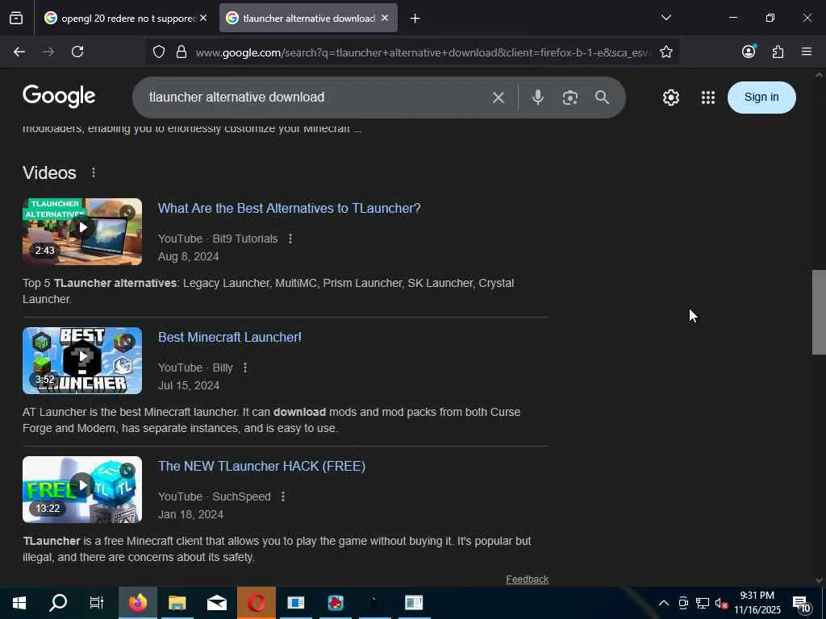The image size is (826, 619).
Task: Send Feedback on video results
Action: coord(527,580)
